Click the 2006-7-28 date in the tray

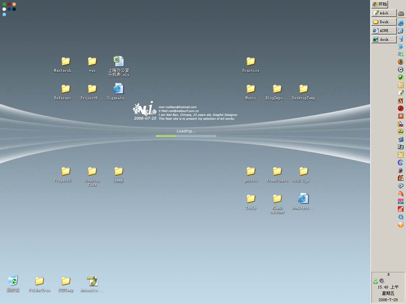388,300
